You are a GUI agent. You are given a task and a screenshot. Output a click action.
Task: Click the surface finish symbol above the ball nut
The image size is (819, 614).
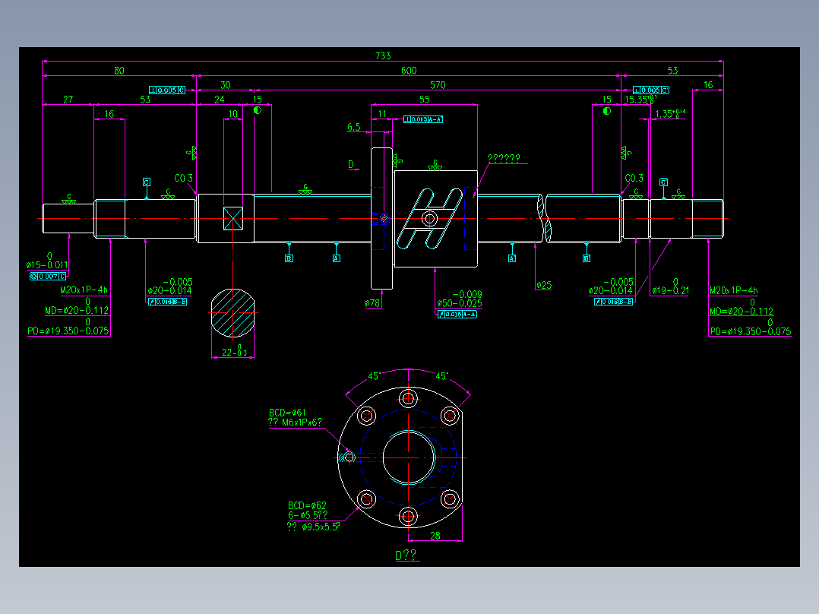coord(437,165)
